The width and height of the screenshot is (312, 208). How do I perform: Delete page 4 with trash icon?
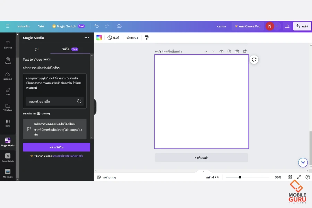click(237, 51)
